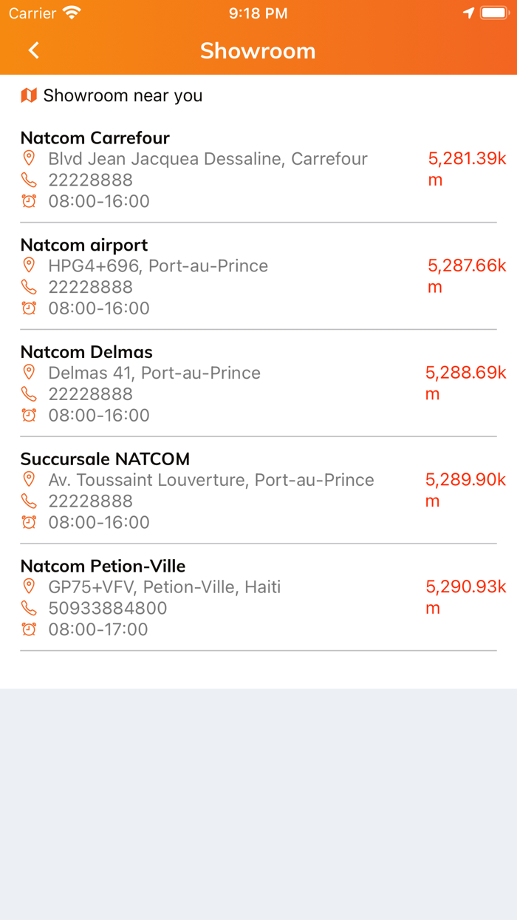The height and width of the screenshot is (920, 517).
Task: Select the location pin for Natcom Petion-Ville
Action: [30, 586]
